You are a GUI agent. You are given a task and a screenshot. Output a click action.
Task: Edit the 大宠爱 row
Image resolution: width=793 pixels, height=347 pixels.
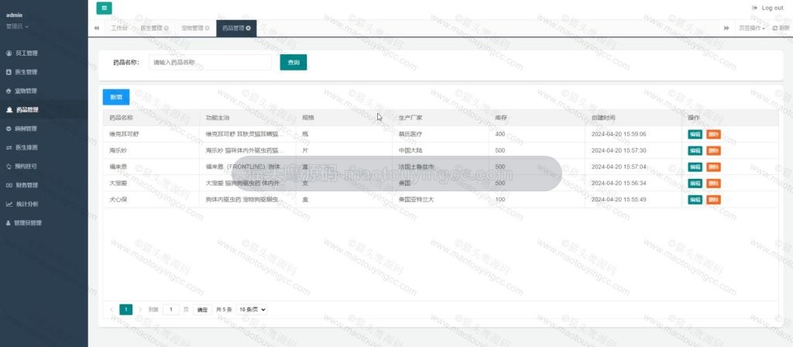(x=695, y=183)
